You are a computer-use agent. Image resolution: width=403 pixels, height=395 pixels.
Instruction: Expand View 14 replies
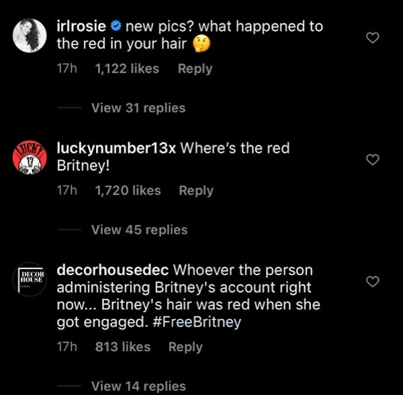[x=138, y=386]
